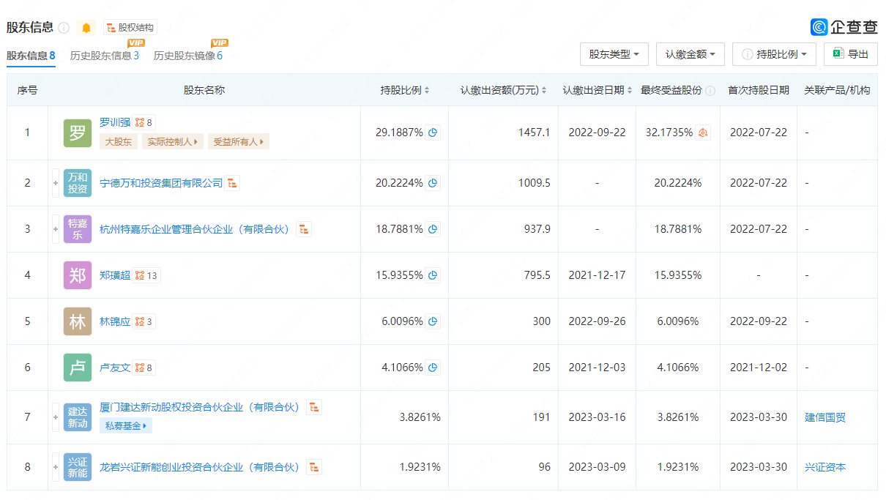Image resolution: width=886 pixels, height=500 pixels.
Task: Click the bell alert icon beside 股东信息
Action: click(86, 28)
